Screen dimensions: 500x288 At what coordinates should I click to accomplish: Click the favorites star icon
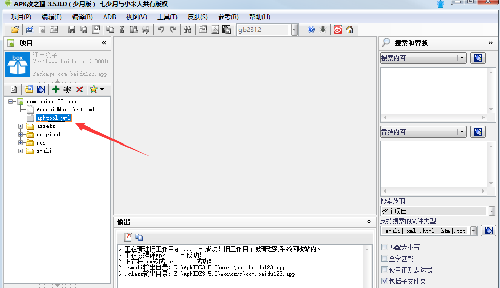(93, 89)
